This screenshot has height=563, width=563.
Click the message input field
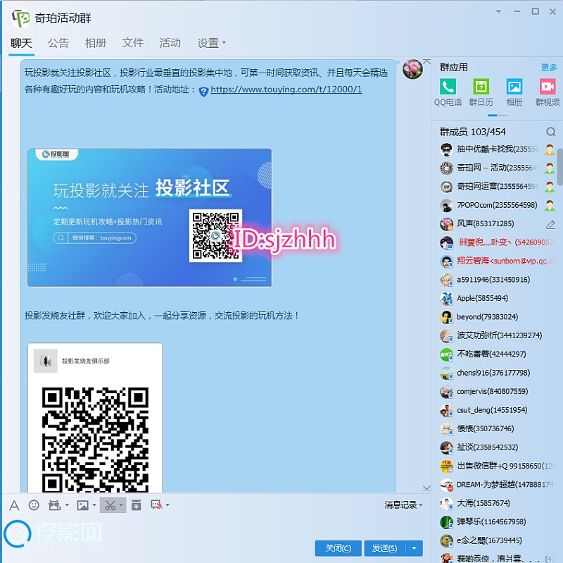click(x=215, y=526)
